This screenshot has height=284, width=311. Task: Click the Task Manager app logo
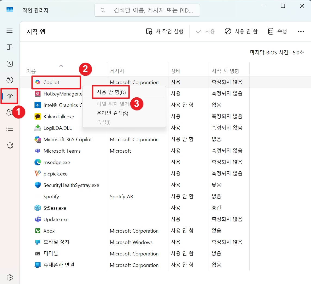[x=10, y=10]
